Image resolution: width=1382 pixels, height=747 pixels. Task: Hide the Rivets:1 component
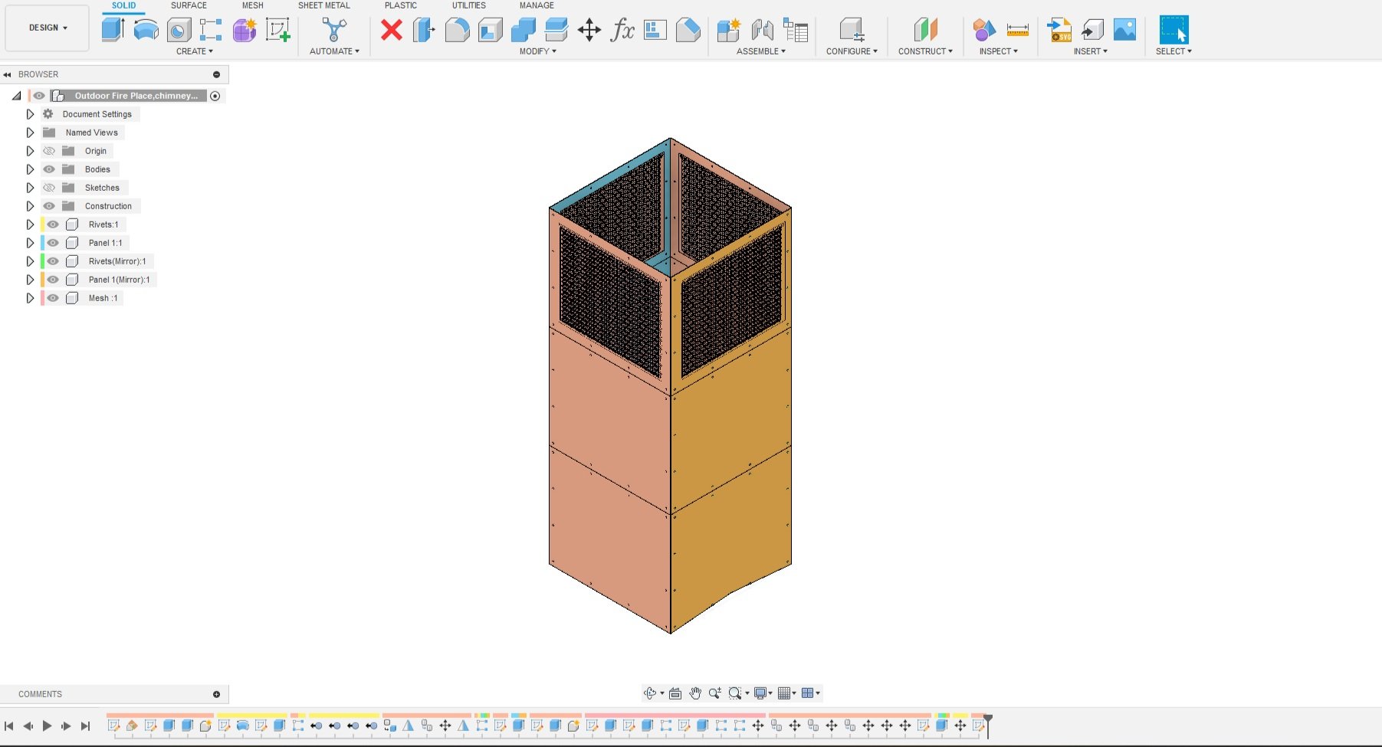click(53, 224)
